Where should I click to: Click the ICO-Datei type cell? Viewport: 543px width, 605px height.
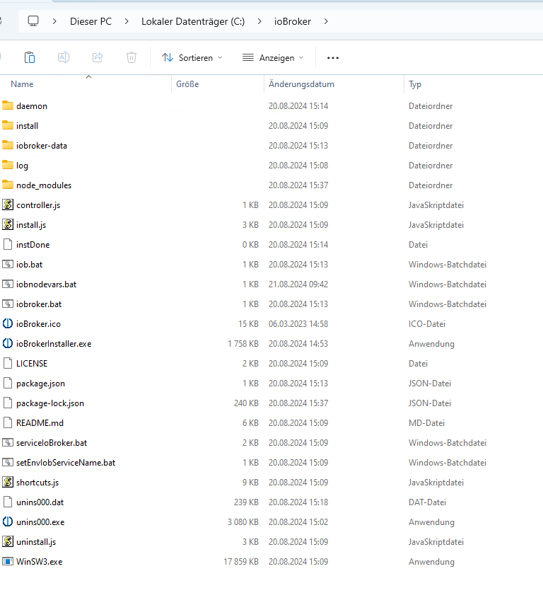(427, 323)
